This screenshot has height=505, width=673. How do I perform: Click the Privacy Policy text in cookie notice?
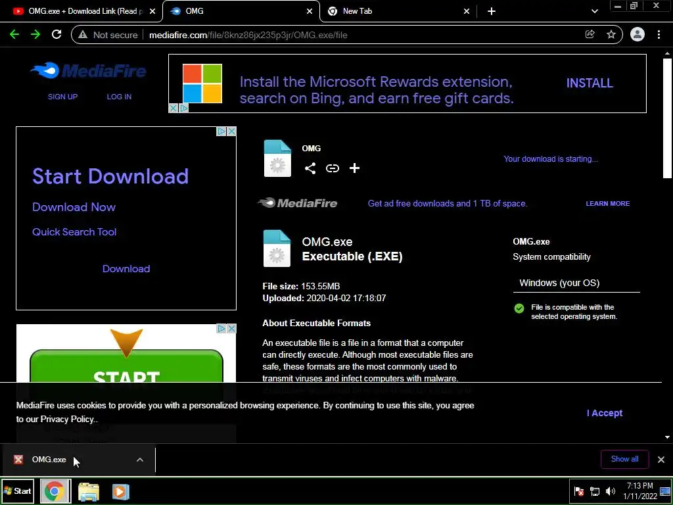(67, 419)
